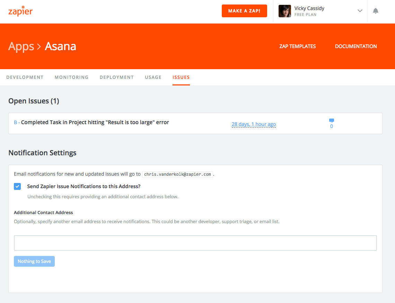Open the issue comments bubble icon
Screen dimensions: 395x303
[x=332, y=120]
